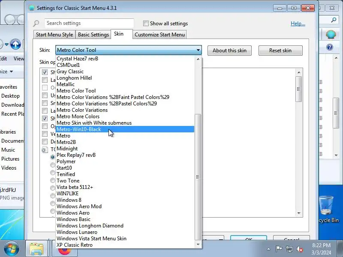Click the Action Center flag tray icon
Image resolution: width=343 pixels, height=257 pixels.
[279, 249]
